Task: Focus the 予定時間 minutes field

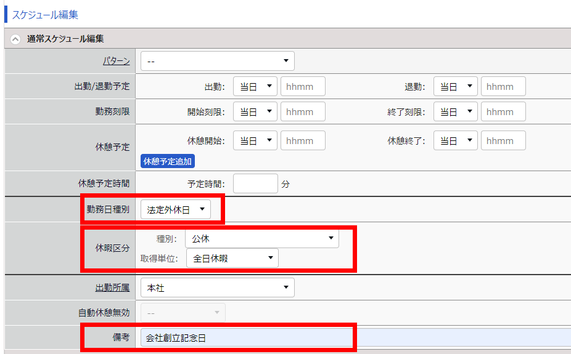Action: pos(255,183)
